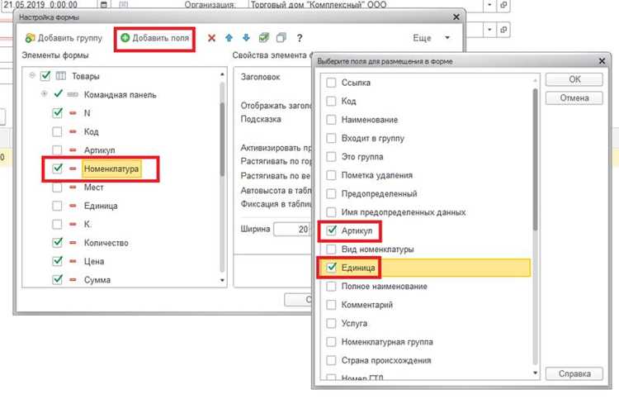The width and height of the screenshot is (619, 399).
Task: Open help with question mark icon
Action: tap(300, 38)
